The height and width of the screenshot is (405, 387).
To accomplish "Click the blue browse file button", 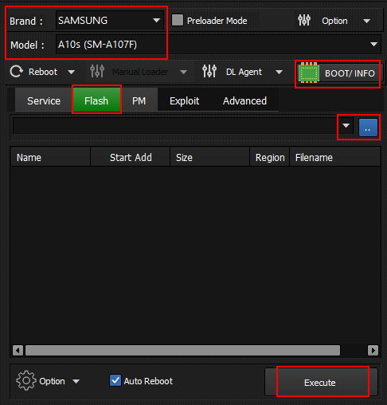I will [368, 128].
